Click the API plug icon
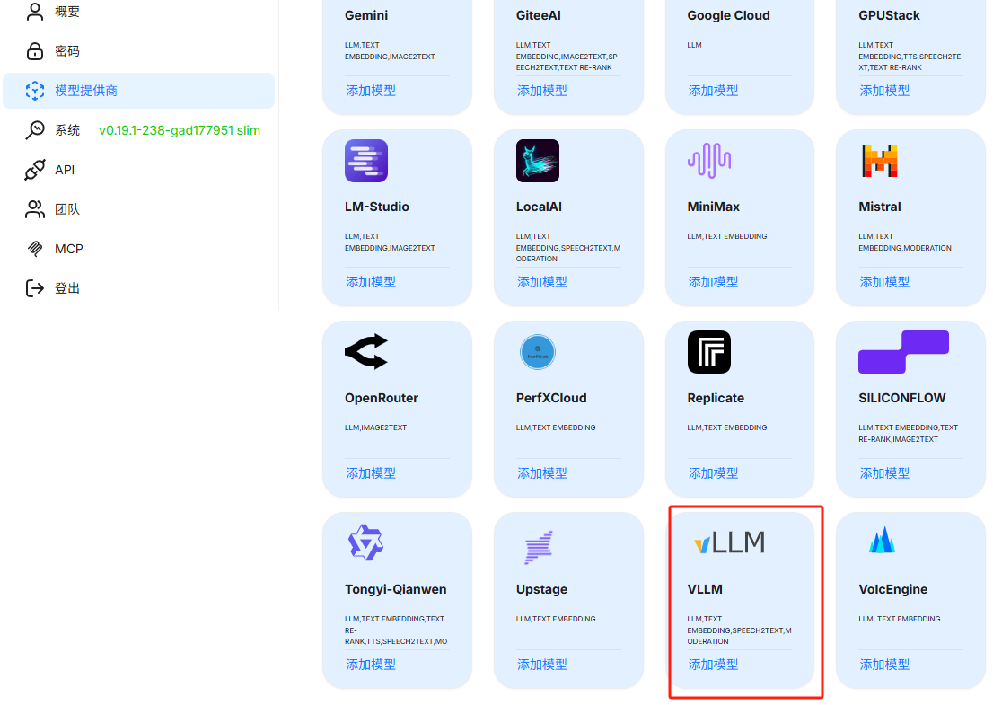The height and width of the screenshot is (705, 993). point(35,170)
